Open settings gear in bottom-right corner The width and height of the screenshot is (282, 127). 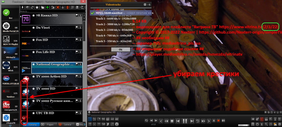280,124
